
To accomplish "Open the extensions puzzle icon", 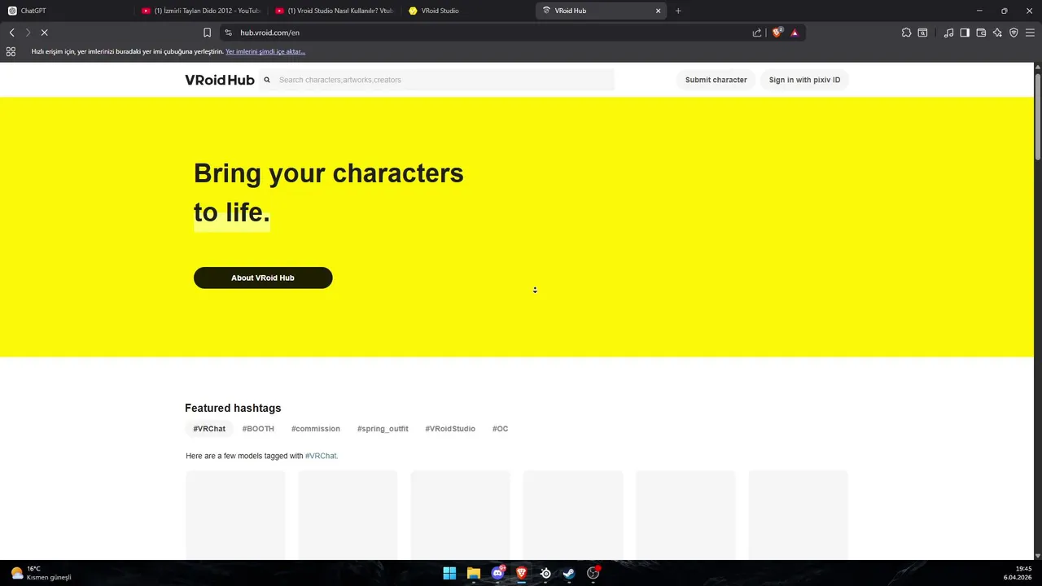I will (x=906, y=33).
